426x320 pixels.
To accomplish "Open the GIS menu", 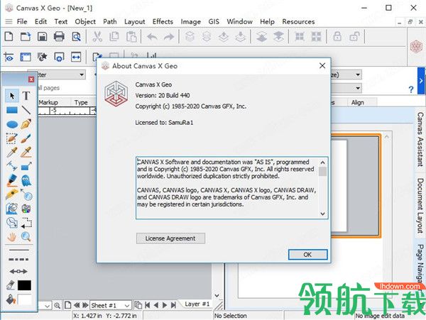I will pyautogui.click(x=214, y=21).
